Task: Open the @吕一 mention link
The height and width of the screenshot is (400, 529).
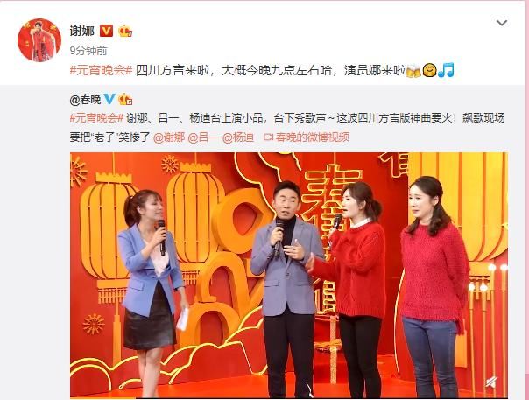Action: 203,137
